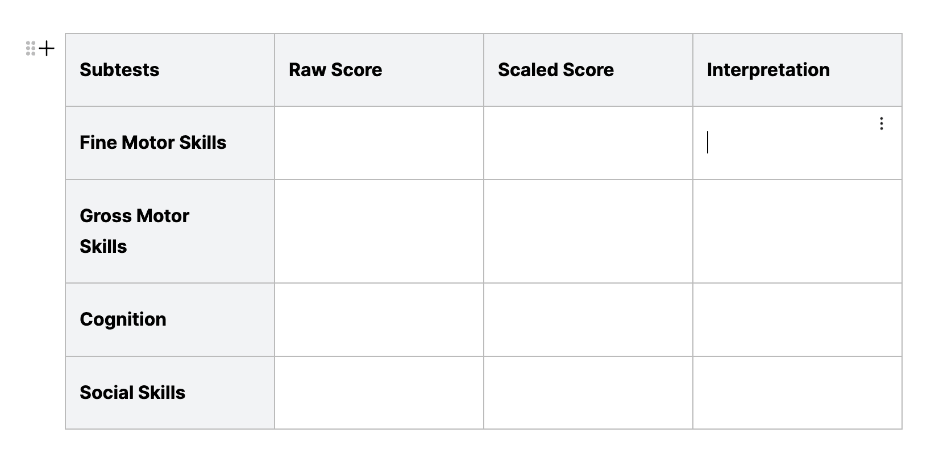Click Raw Score cell for Gross Motor Skills
Viewport: 939px width, 466px height.
(x=379, y=231)
